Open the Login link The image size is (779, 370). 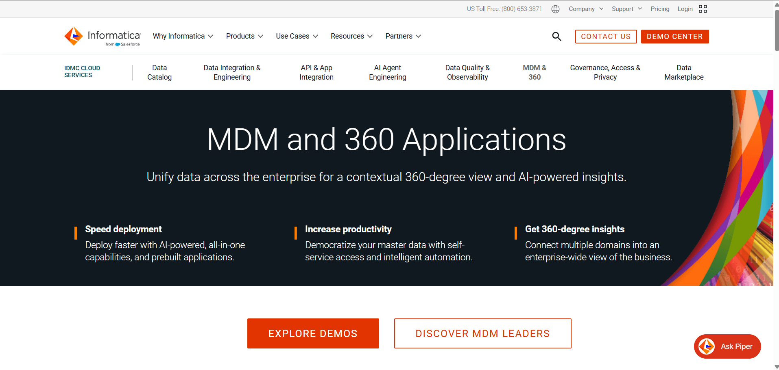click(x=685, y=9)
